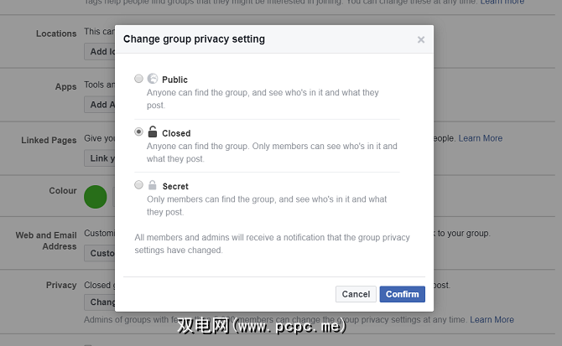Open Learn More link under Privacy settings

click(492, 320)
